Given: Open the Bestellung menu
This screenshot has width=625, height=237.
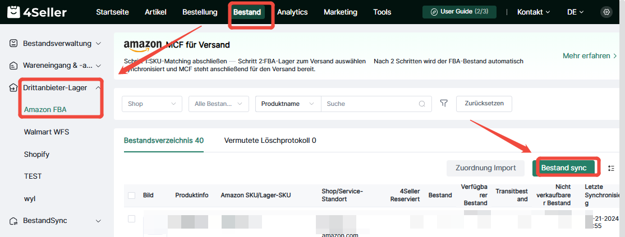Looking at the screenshot, I should (200, 12).
